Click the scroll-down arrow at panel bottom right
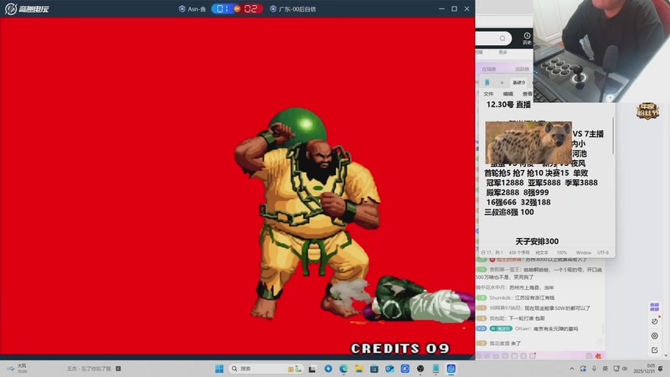 tap(666, 355)
